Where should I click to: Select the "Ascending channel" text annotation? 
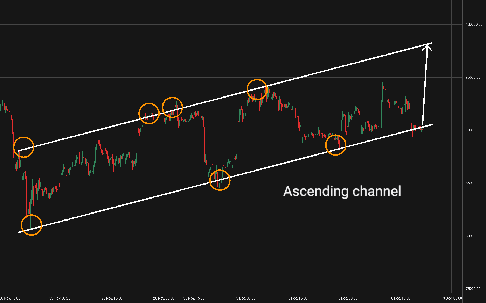coord(342,192)
